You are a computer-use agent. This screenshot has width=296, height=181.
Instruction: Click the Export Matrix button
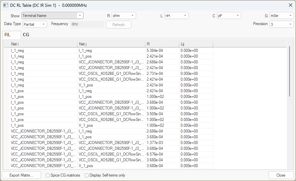(x=21, y=175)
